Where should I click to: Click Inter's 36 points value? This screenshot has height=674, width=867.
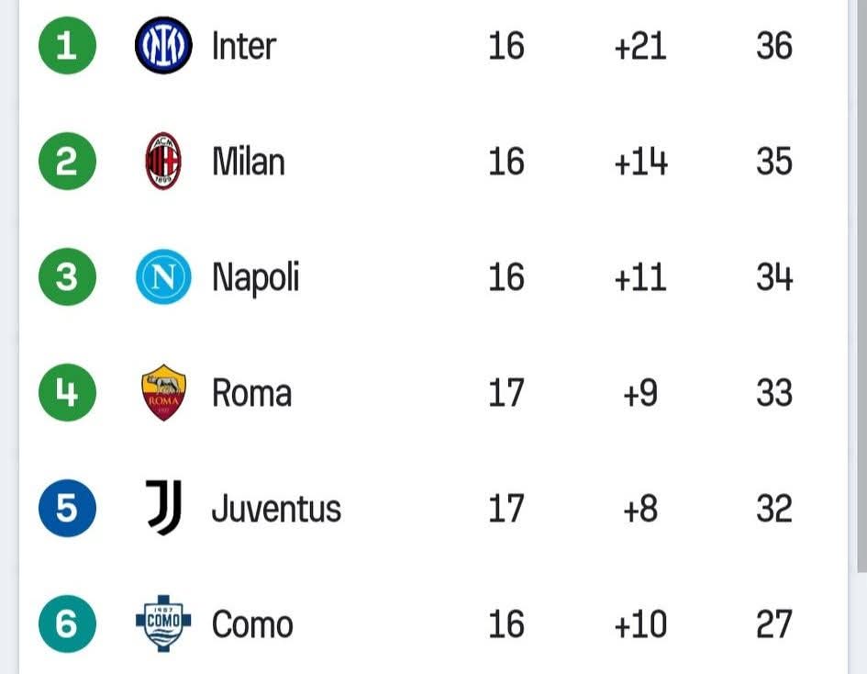click(x=773, y=46)
